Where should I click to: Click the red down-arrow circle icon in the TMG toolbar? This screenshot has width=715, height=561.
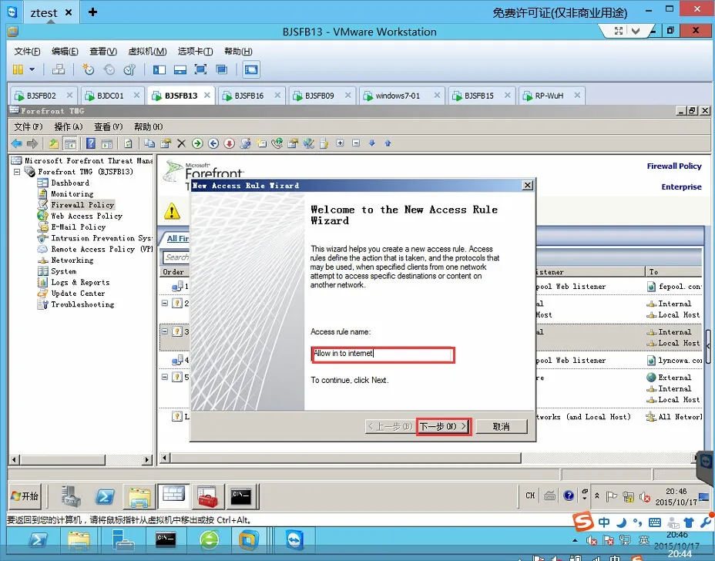[x=229, y=143]
